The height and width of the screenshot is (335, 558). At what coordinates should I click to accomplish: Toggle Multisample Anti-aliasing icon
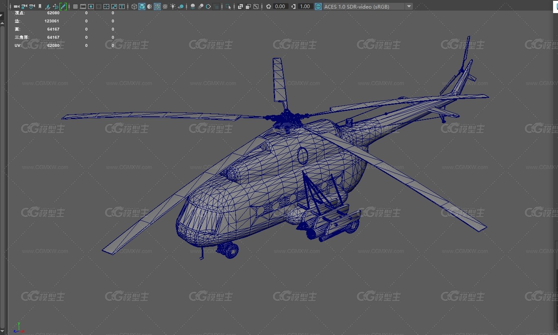208,7
